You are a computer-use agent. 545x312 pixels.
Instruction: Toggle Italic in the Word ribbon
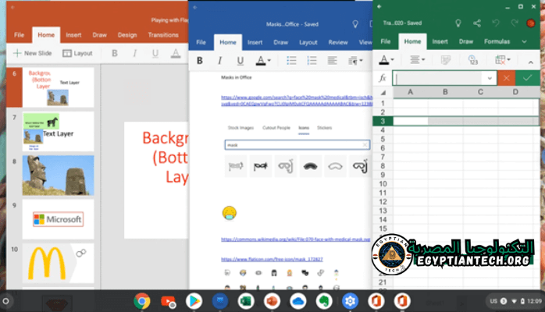pyautogui.click(x=219, y=60)
